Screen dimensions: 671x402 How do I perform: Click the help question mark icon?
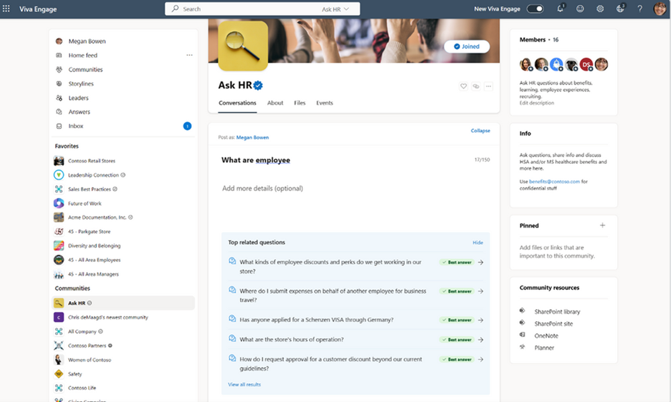pos(639,9)
